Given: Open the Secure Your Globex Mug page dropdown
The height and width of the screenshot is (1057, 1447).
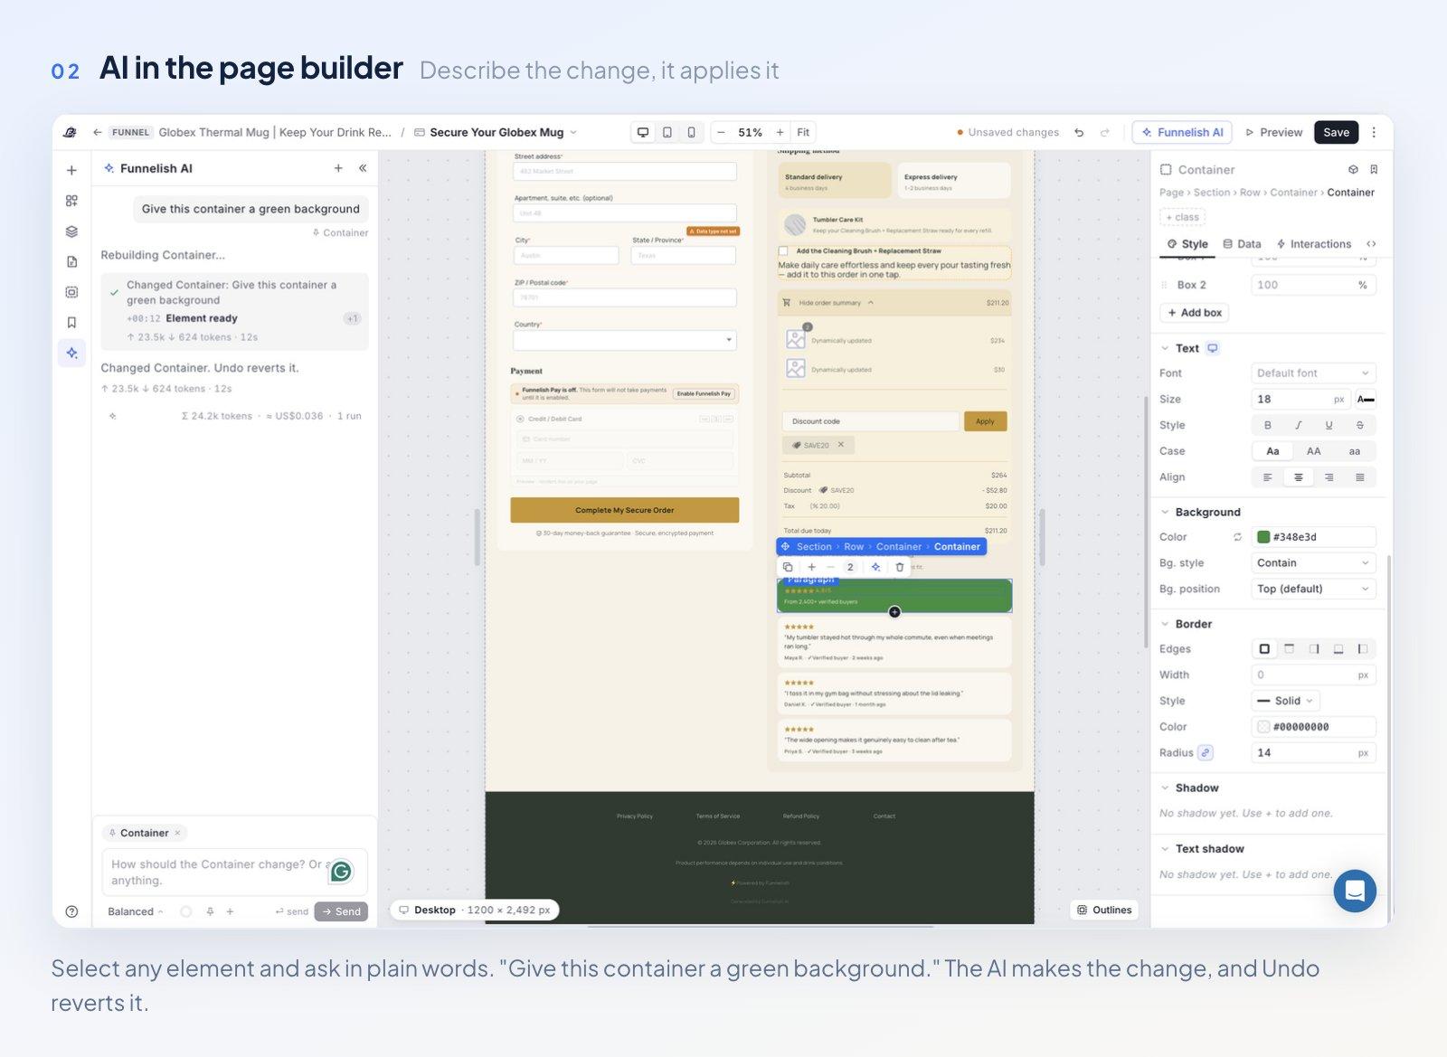Looking at the screenshot, I should (x=497, y=132).
